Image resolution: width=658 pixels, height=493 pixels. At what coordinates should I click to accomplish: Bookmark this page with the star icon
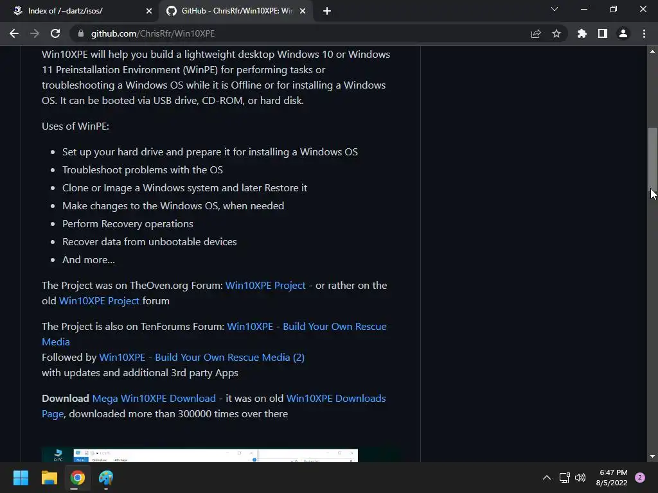tap(556, 33)
